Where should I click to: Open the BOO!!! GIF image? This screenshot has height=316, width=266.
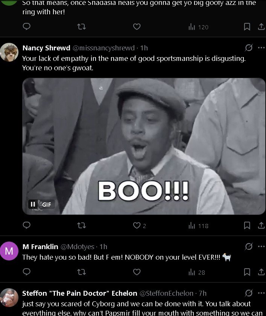(x=144, y=146)
